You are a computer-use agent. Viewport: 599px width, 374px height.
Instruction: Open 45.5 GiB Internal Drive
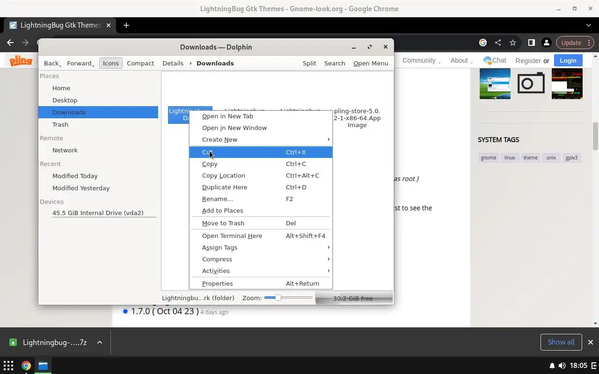pos(98,213)
